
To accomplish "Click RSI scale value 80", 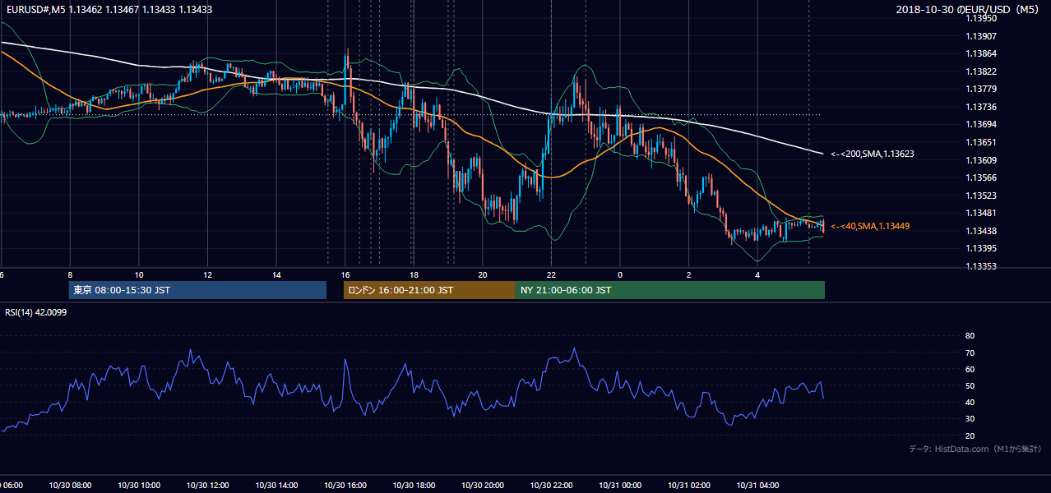I will tap(970, 336).
